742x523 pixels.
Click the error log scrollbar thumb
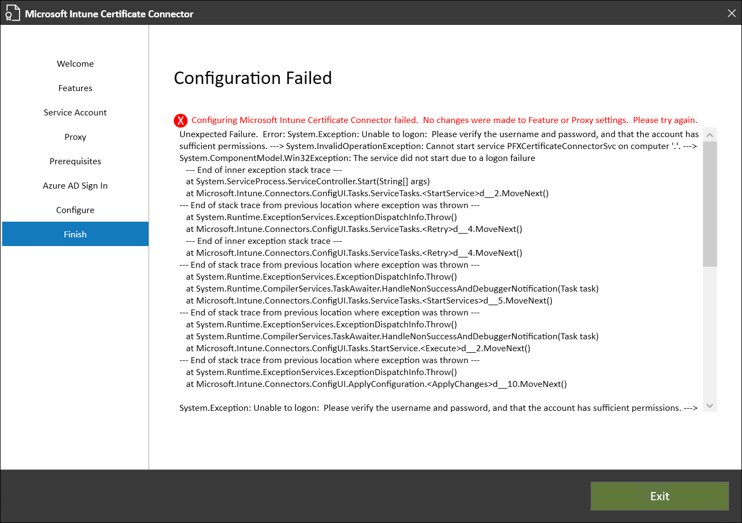pyautogui.click(x=709, y=204)
